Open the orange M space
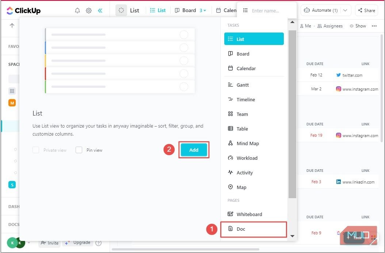The width and height of the screenshot is (385, 253). pos(12,103)
